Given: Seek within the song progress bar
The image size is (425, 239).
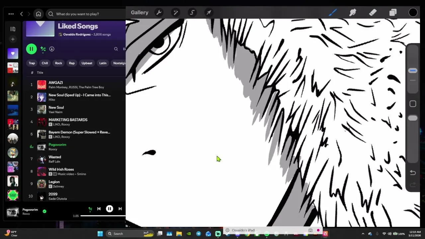Looking at the screenshot, I should click(103, 216).
